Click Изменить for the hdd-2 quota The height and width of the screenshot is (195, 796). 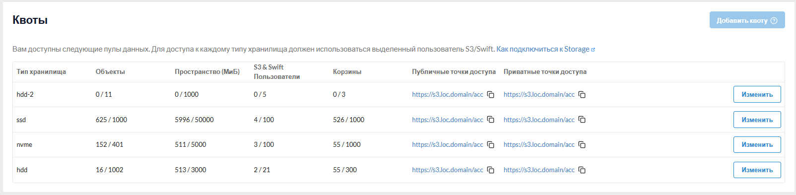point(757,94)
